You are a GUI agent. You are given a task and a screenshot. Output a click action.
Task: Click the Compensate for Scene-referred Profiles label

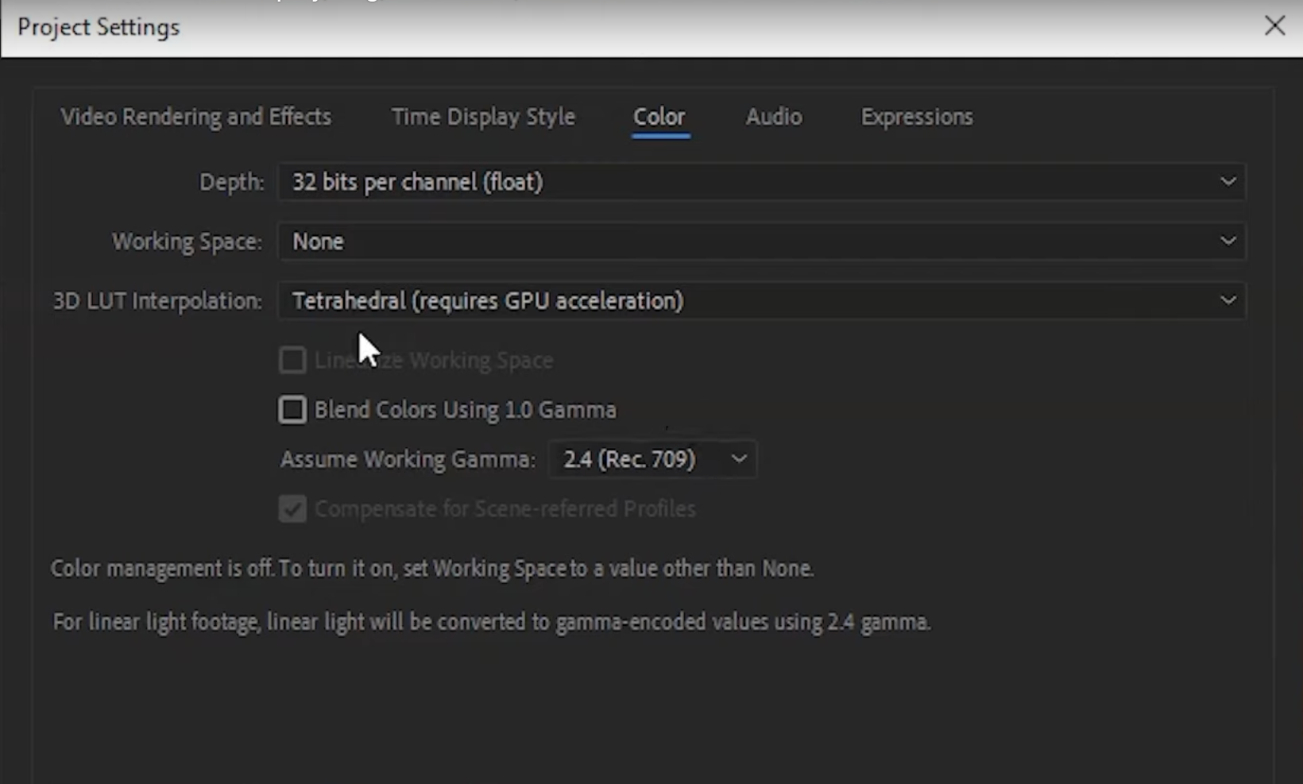pyautogui.click(x=505, y=509)
